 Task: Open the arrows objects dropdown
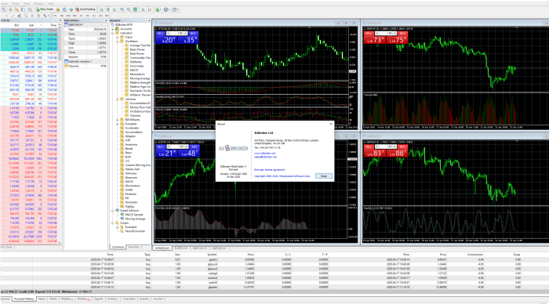pyautogui.click(x=45, y=16)
